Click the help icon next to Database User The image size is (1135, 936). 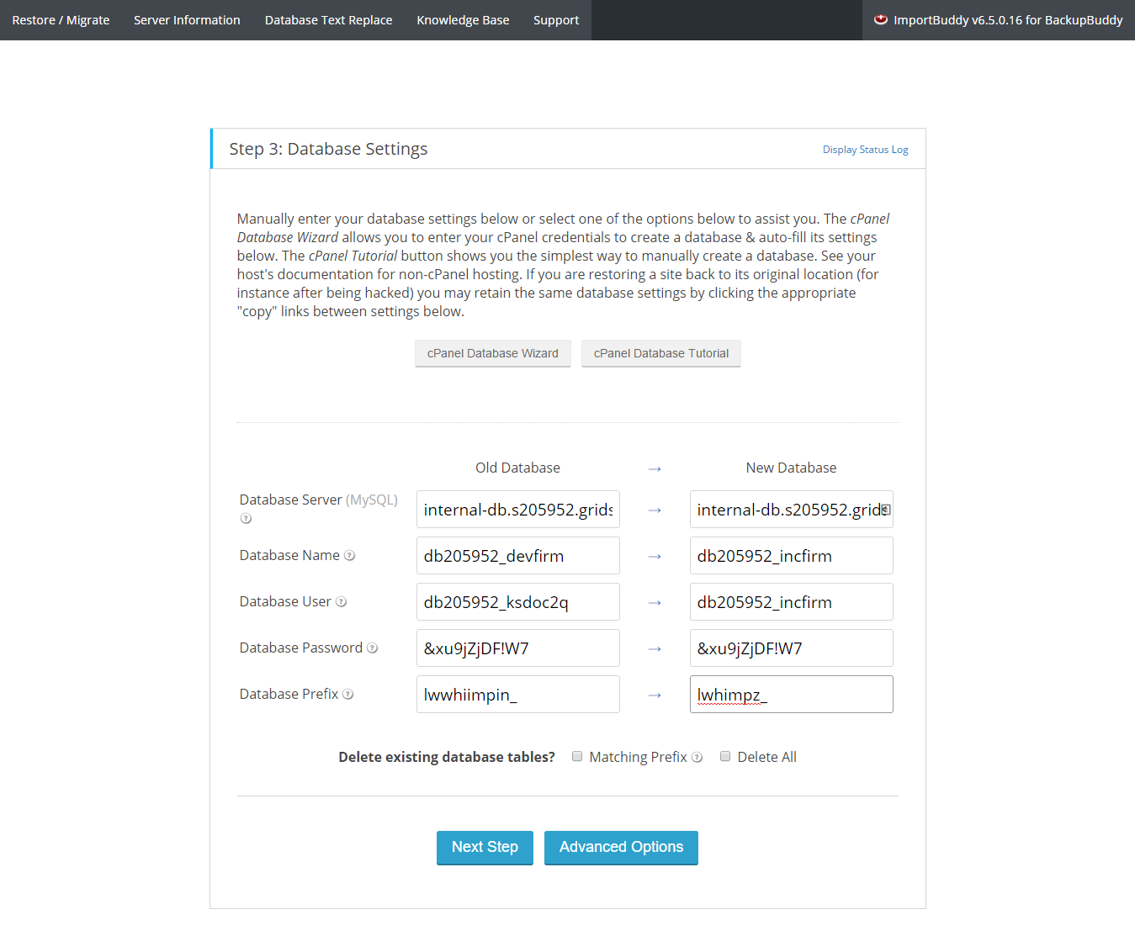coord(342,602)
